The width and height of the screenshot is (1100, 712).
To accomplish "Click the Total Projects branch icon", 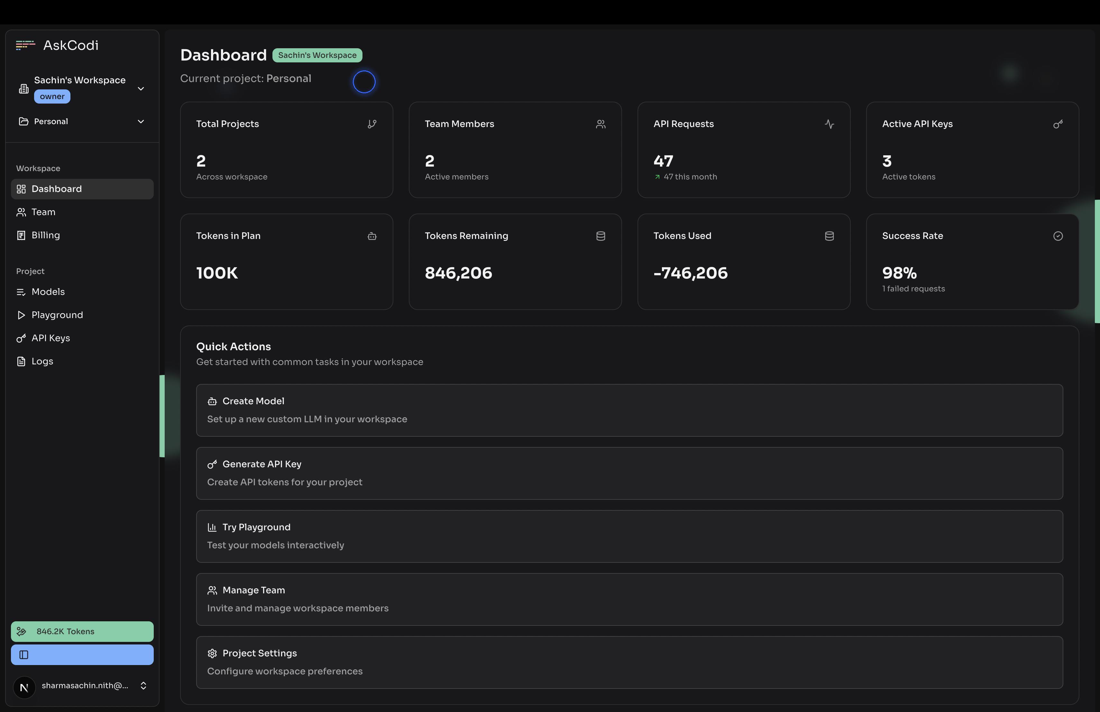I will [372, 124].
